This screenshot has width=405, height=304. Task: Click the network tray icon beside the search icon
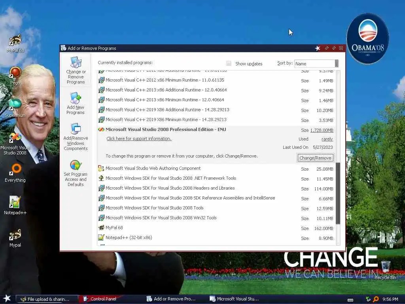coord(368,299)
